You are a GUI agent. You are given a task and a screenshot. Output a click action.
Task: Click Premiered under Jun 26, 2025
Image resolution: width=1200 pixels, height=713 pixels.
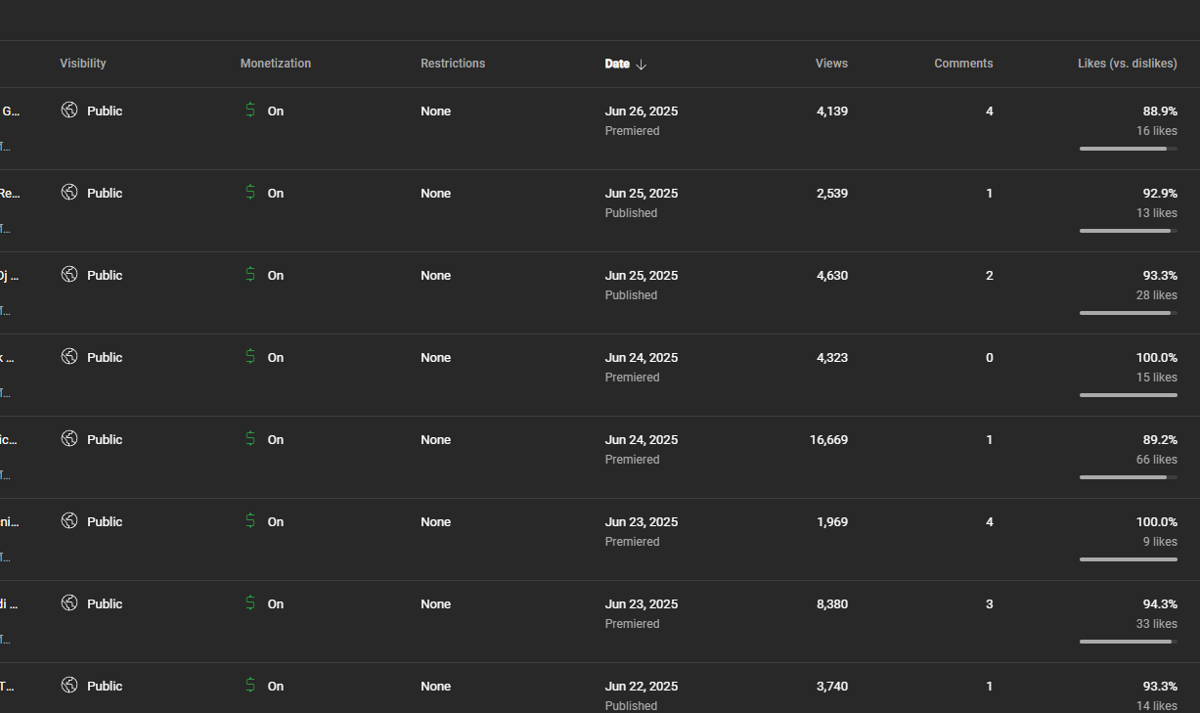click(632, 131)
